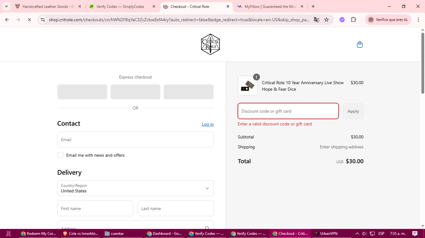This screenshot has height=238, width=425.
Task: Click the Discount code or gift card field
Action: (288, 111)
